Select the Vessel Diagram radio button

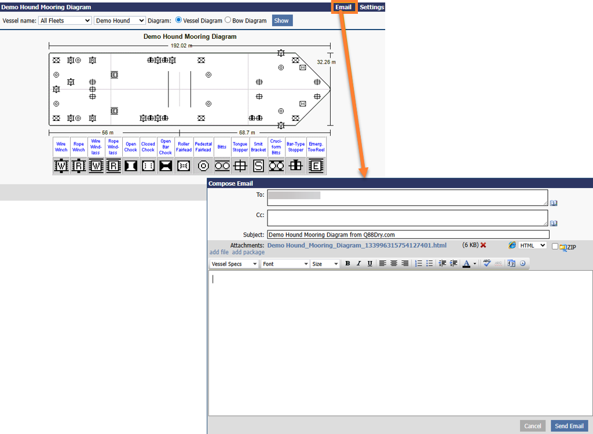click(178, 20)
